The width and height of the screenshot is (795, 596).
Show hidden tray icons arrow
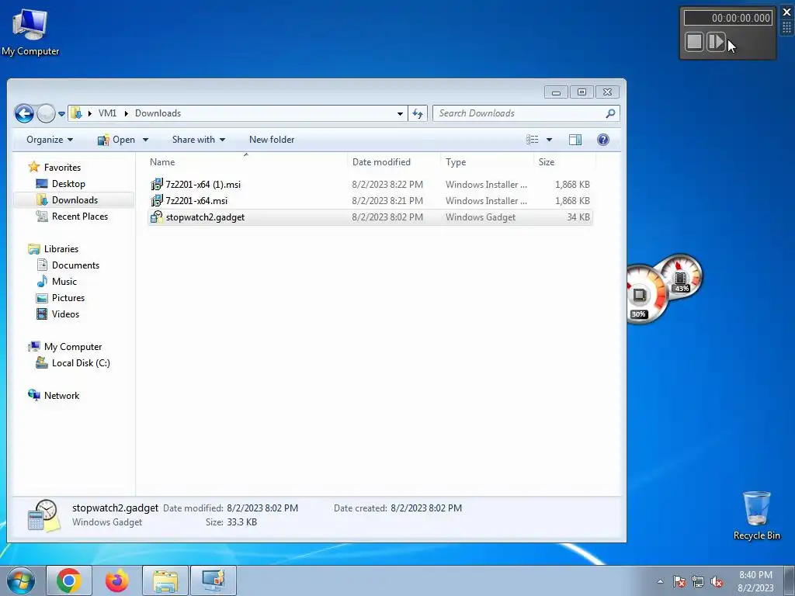click(x=660, y=581)
